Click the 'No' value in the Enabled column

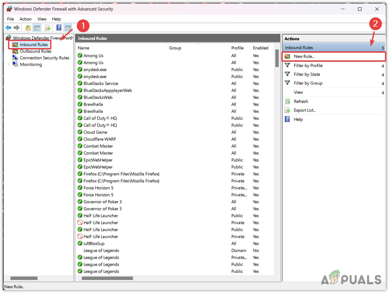tap(256, 251)
